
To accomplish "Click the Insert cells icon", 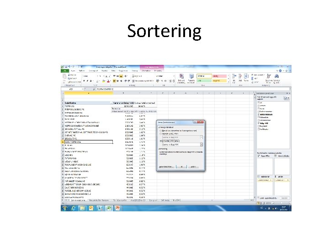I will pos(234,76).
